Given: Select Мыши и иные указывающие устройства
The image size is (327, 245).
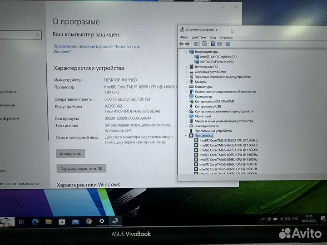Looking at the screenshot, I should (x=223, y=121).
